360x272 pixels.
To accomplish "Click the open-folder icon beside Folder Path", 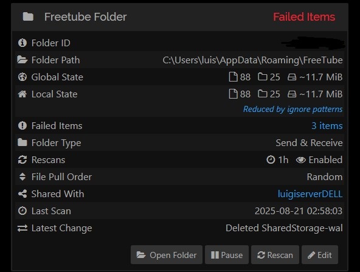I will (22, 60).
